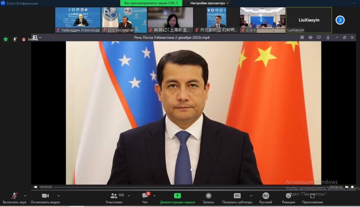Open the Участники participants panel
This screenshot has height=207, width=360.
point(114,198)
